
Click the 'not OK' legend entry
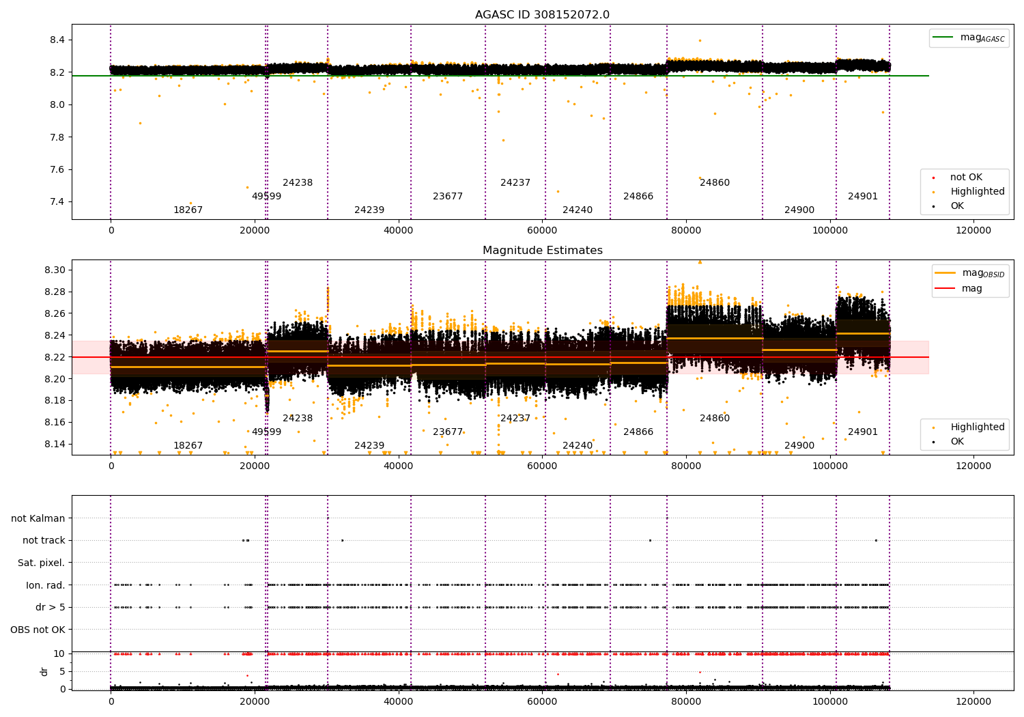[966, 177]
